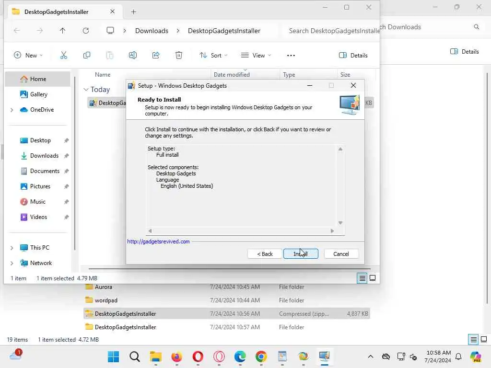The image size is (491, 368).
Task: Open Desktop in quick access
Action: click(x=40, y=140)
